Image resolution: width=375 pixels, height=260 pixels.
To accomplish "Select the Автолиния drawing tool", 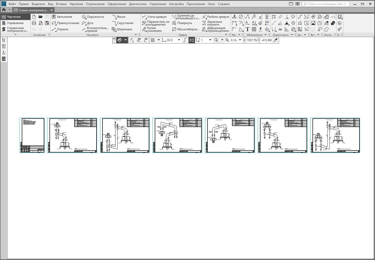I will (62, 17).
